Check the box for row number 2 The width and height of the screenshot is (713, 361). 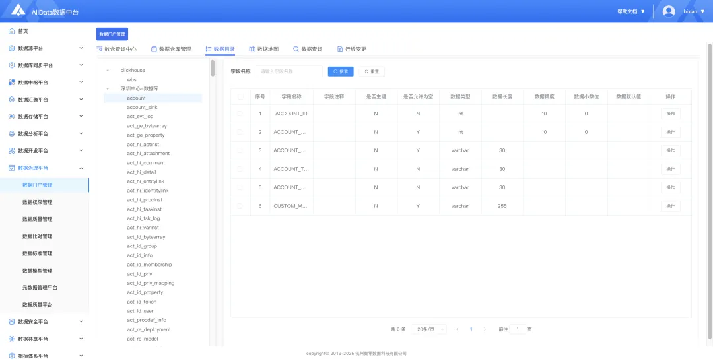pos(240,132)
